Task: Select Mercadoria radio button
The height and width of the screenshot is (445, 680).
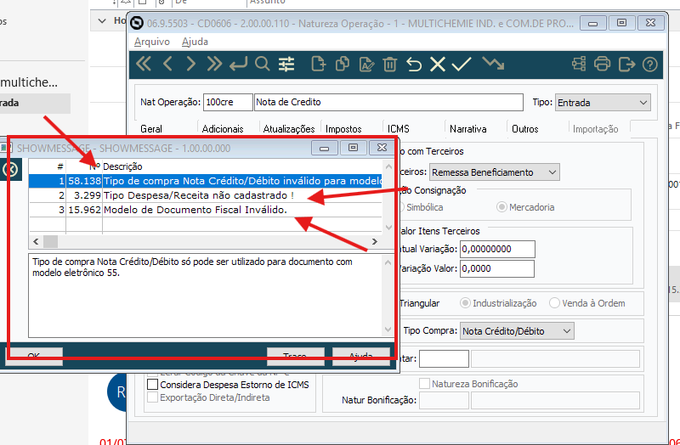Action: point(501,207)
